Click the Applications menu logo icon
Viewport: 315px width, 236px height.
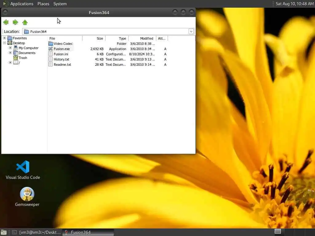pyautogui.click(x=6, y=4)
